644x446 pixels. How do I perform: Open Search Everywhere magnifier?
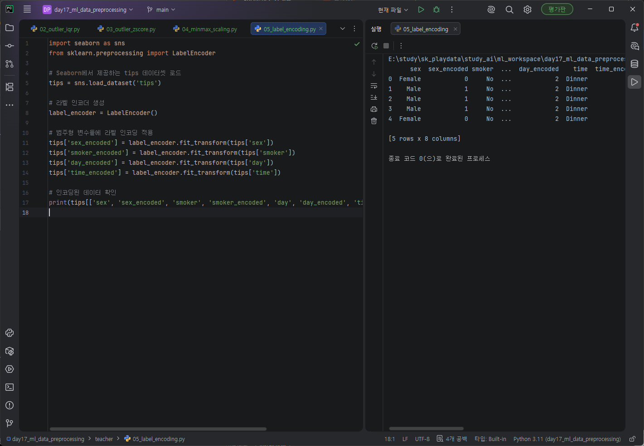pos(509,10)
